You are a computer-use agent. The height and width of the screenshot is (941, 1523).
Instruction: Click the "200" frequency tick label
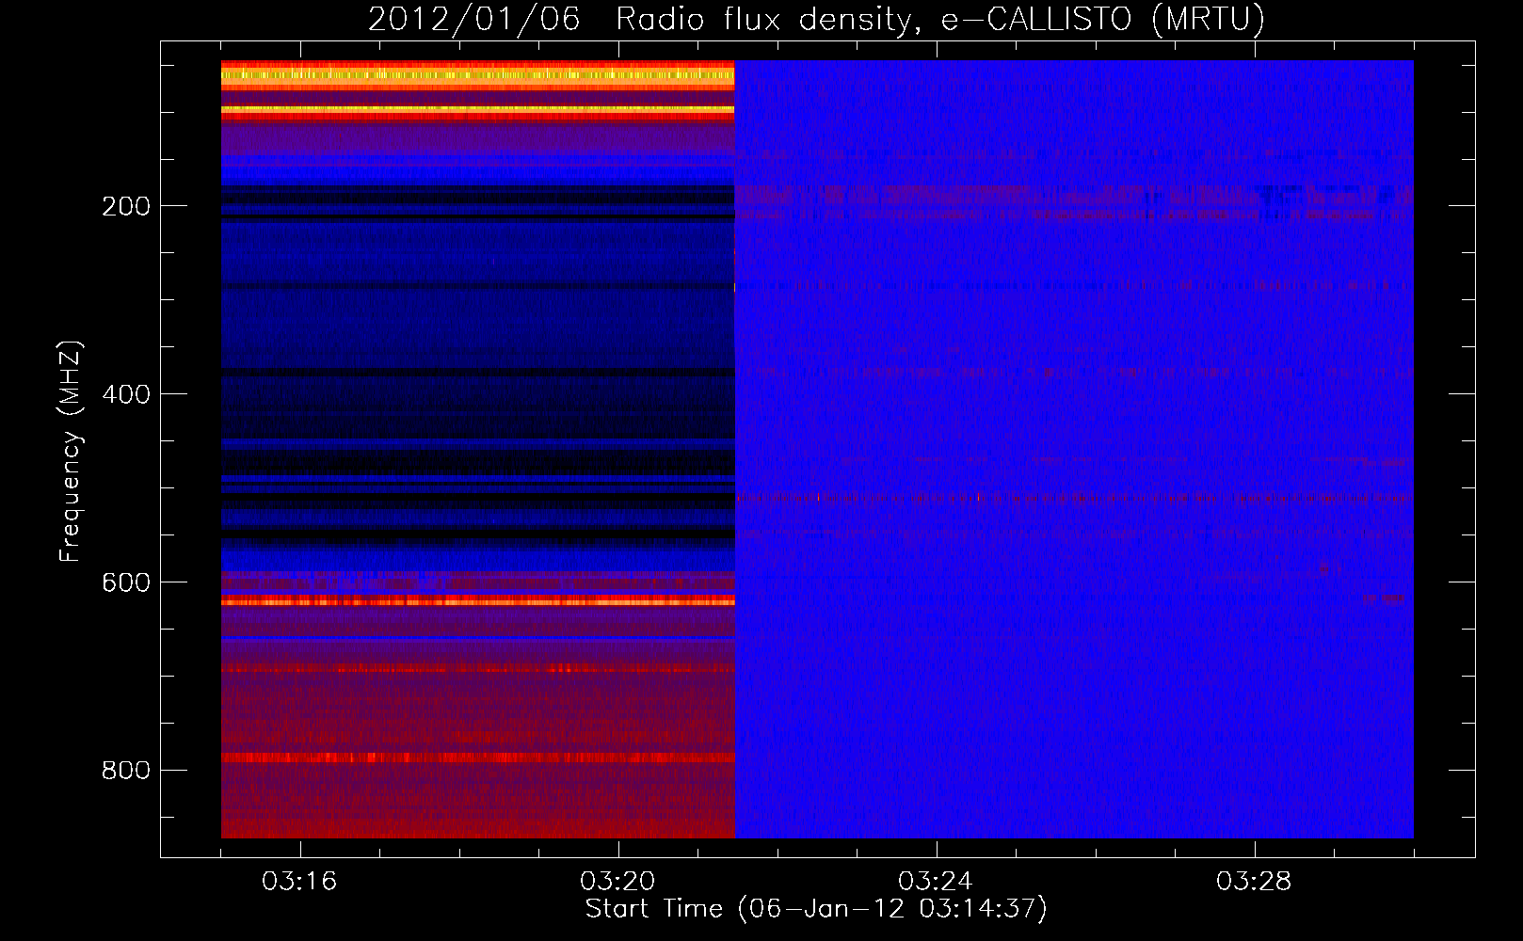126,206
